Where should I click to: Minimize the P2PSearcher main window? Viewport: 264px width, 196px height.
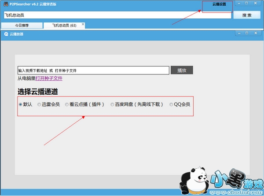(239, 3)
